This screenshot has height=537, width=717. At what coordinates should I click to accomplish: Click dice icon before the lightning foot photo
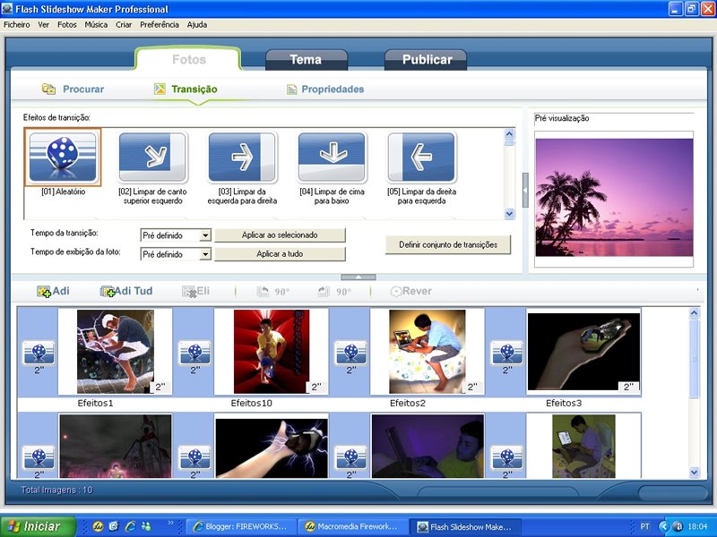point(194,457)
